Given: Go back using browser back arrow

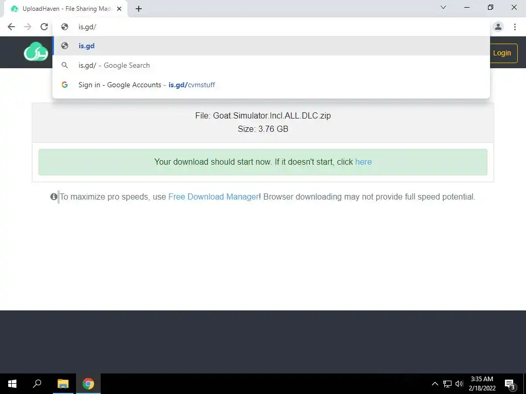Looking at the screenshot, I should click(11, 27).
